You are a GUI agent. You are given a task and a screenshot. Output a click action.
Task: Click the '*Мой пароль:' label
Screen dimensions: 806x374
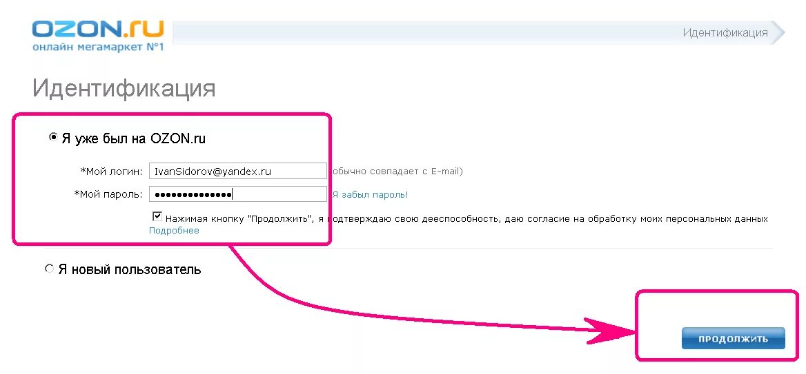tap(108, 194)
